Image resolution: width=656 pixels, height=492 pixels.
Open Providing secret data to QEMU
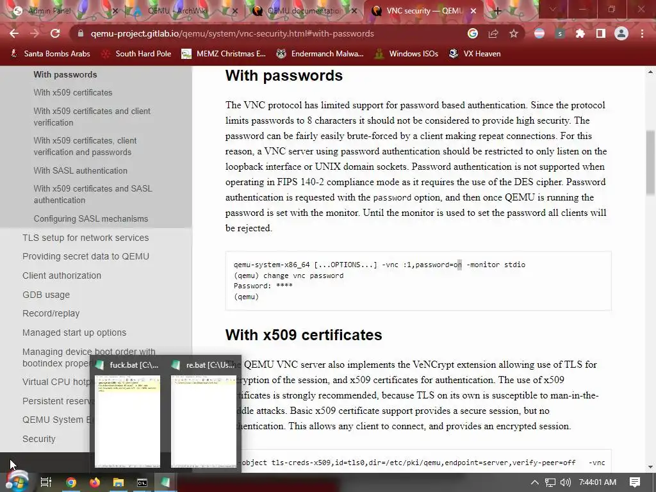point(86,256)
